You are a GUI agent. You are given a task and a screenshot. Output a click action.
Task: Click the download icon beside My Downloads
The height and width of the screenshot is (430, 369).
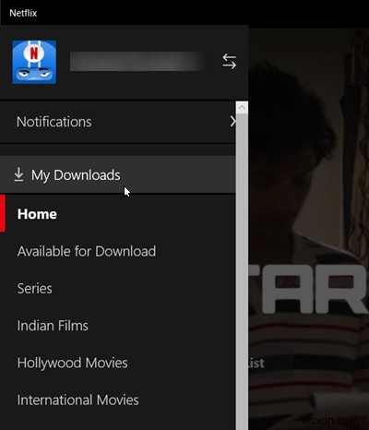(x=18, y=174)
